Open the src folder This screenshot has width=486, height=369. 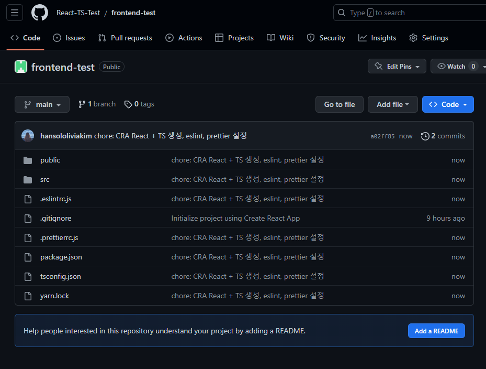pyautogui.click(x=45, y=180)
